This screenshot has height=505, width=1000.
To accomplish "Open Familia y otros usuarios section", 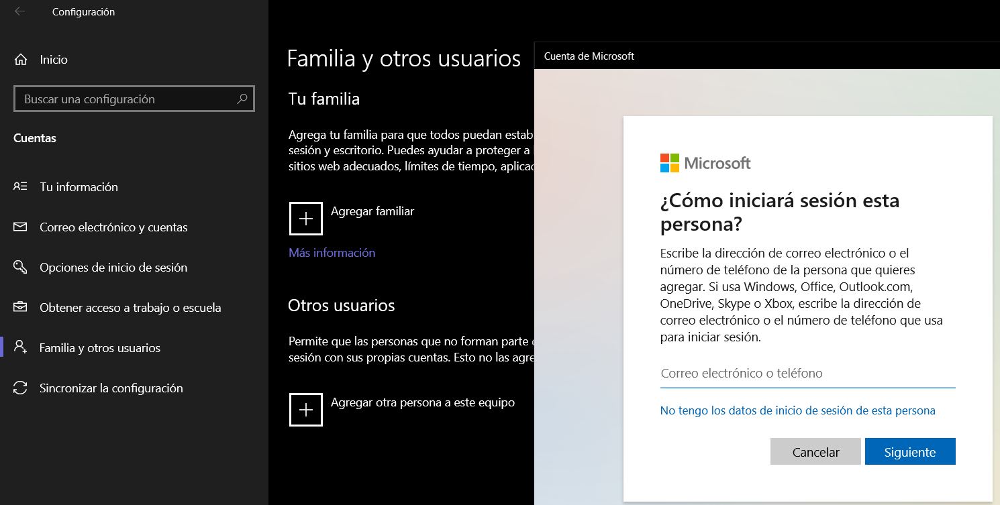I will (100, 348).
